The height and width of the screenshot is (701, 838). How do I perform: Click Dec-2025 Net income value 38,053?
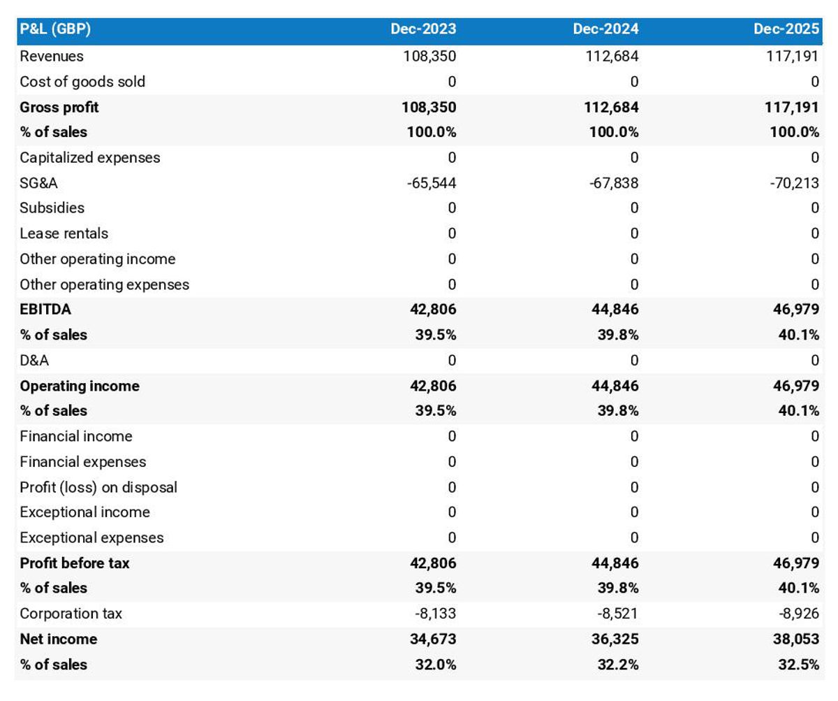(796, 639)
